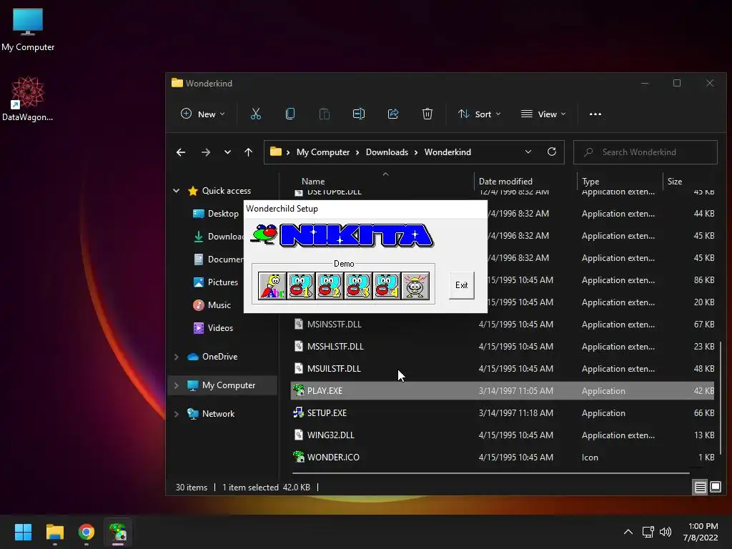Open the computer demo number 2
The width and height of the screenshot is (732, 549).
(330, 286)
